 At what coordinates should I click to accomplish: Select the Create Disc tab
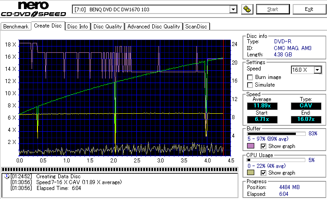(x=48, y=26)
